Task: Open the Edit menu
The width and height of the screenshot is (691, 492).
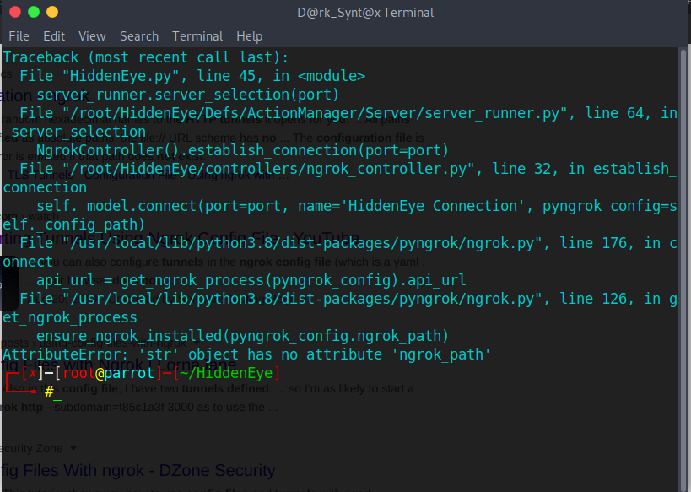Action: click(54, 36)
